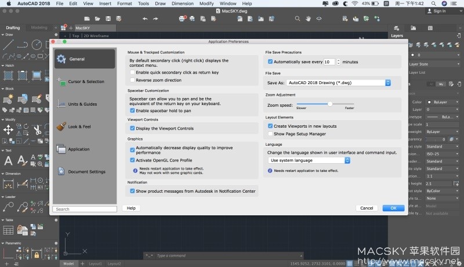Image resolution: width=464 pixels, height=267 pixels.
Task: Select the Hatch tool
Action: [x=8, y=75]
